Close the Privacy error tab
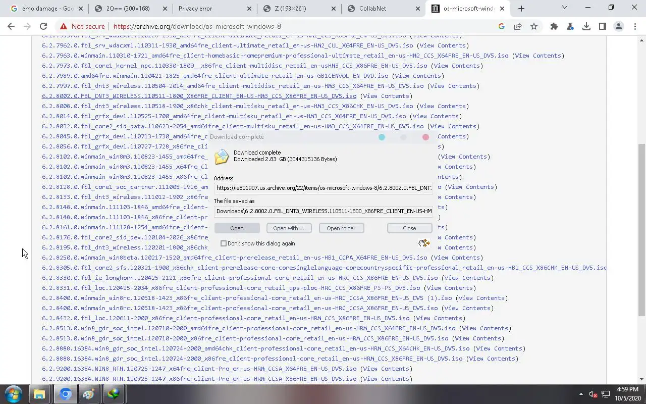 [x=249, y=9]
